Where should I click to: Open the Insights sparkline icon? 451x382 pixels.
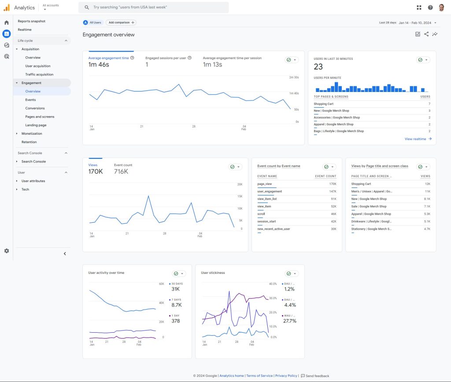click(x=435, y=34)
